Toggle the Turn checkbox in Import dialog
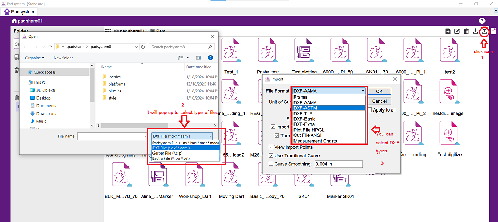The height and width of the screenshot is (222, 498). 277,135
